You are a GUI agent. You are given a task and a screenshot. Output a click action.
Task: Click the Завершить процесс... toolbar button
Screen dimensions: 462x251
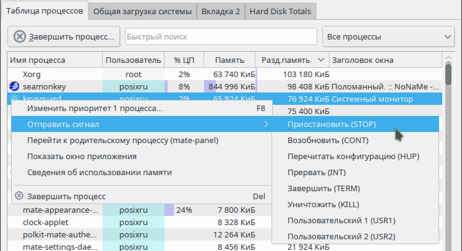point(64,37)
